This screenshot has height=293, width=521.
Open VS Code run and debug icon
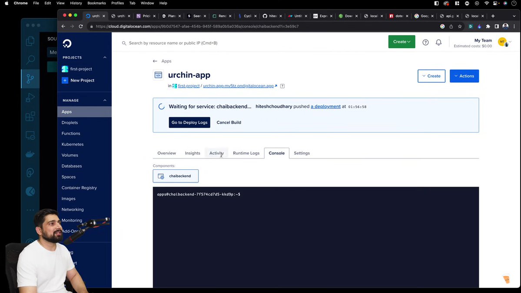coord(30,98)
